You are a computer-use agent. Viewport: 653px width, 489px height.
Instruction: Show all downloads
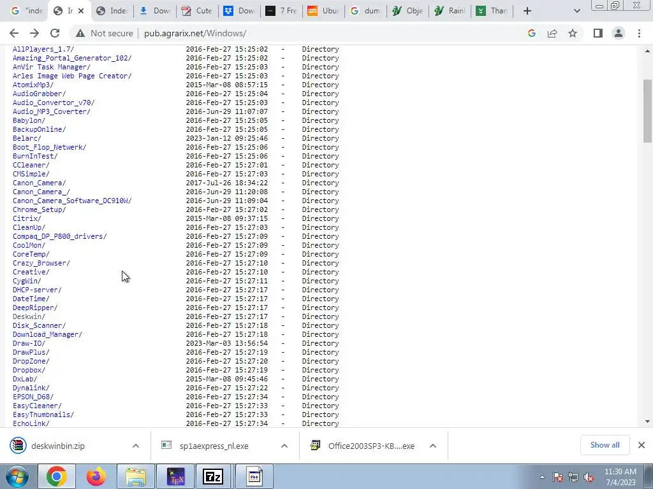pyautogui.click(x=605, y=445)
